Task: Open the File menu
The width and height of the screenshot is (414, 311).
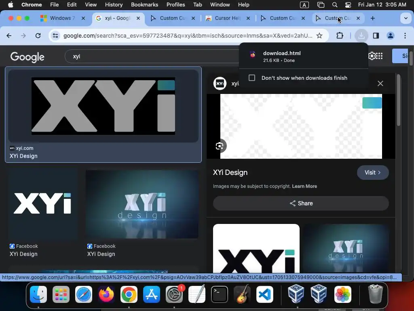Action: point(55,5)
